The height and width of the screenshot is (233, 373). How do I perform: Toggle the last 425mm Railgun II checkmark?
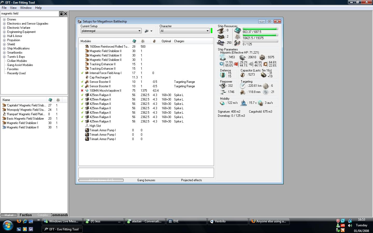82,121
